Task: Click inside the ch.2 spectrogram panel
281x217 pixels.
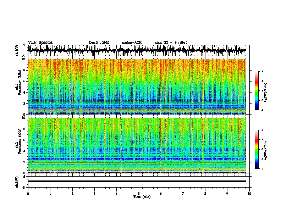Action: click(137, 145)
